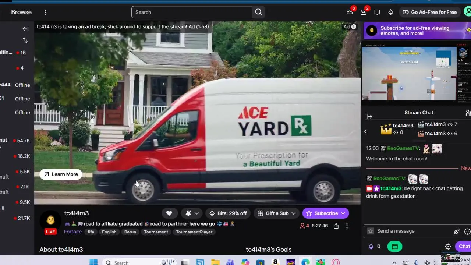This screenshot has height=265, width=471.
Task: Open the Subscribe dropdown button
Action: pyautogui.click(x=326, y=213)
